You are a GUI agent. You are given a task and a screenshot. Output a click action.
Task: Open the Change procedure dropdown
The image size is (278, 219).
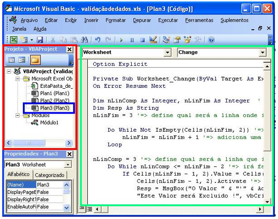pos(262,53)
